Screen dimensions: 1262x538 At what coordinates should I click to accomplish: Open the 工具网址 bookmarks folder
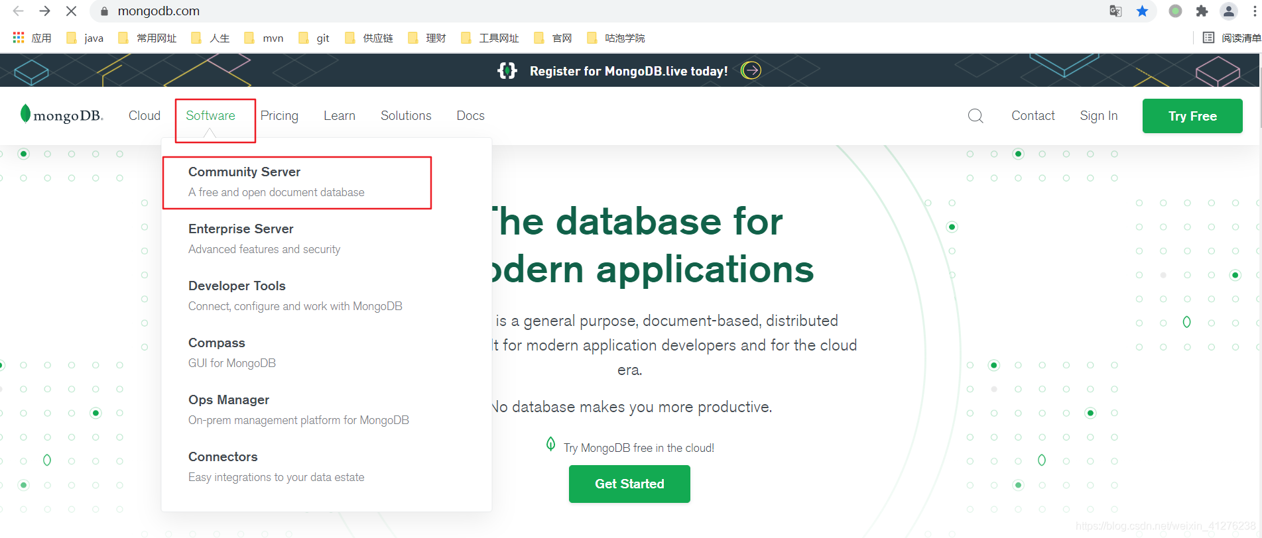[x=489, y=38]
